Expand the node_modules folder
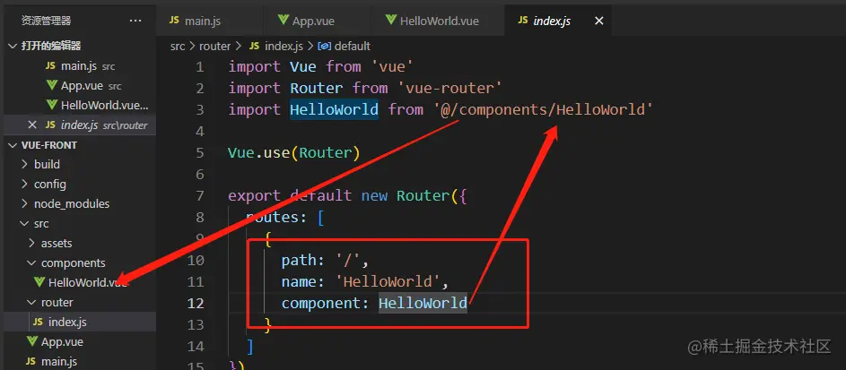Viewport: 846px width, 370px height. tap(80, 204)
